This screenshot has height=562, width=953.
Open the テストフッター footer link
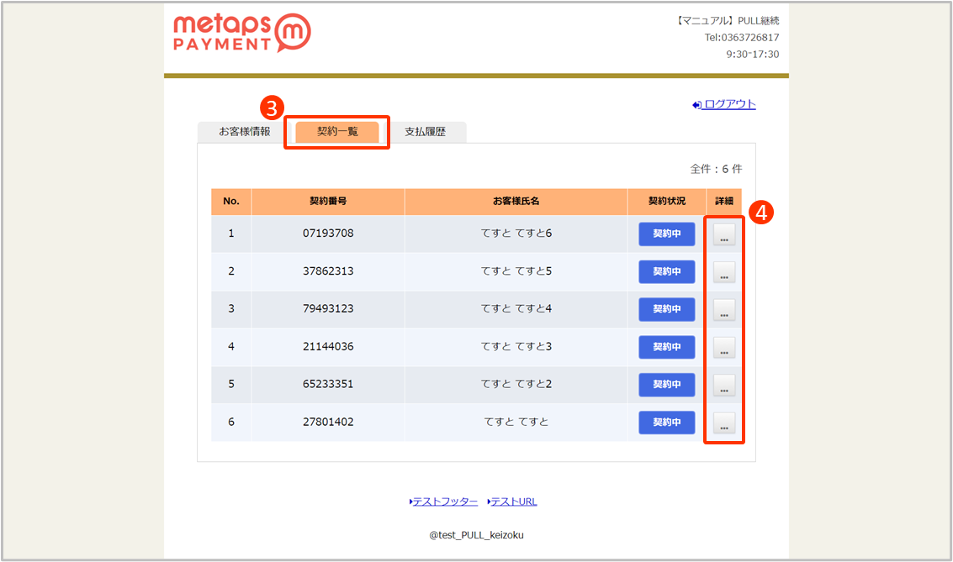click(x=444, y=502)
